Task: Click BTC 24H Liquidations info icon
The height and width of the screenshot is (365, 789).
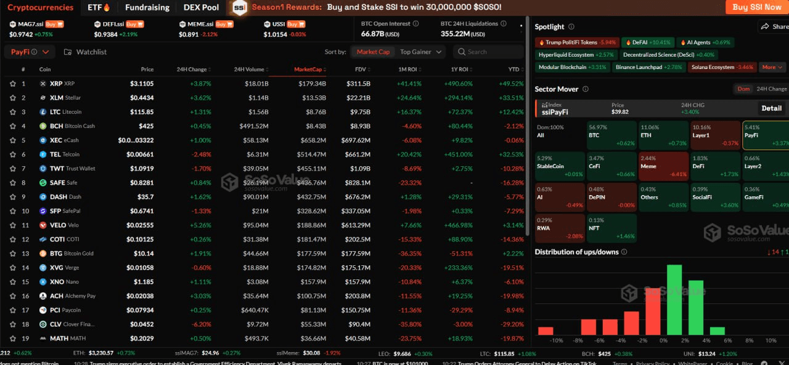Action: 504,23
